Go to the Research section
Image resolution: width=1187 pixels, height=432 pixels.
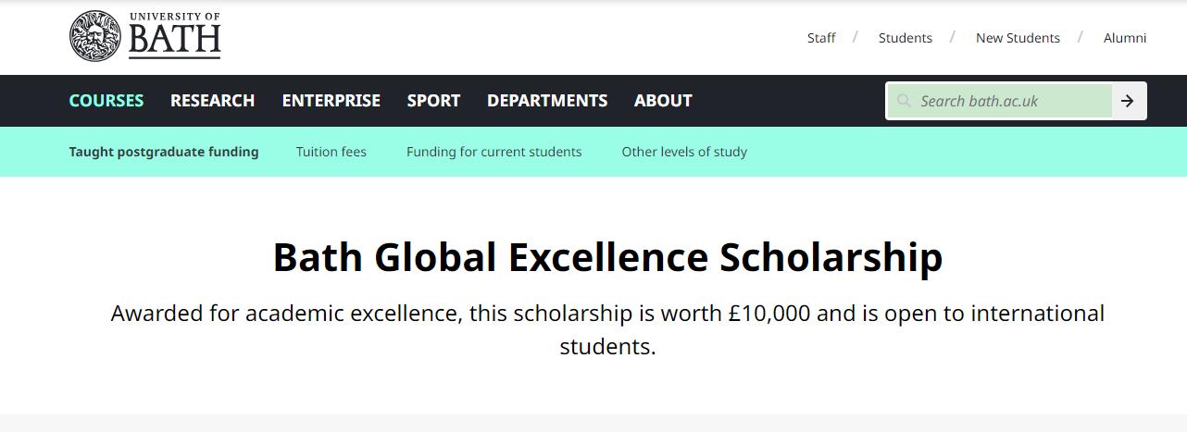pos(212,101)
